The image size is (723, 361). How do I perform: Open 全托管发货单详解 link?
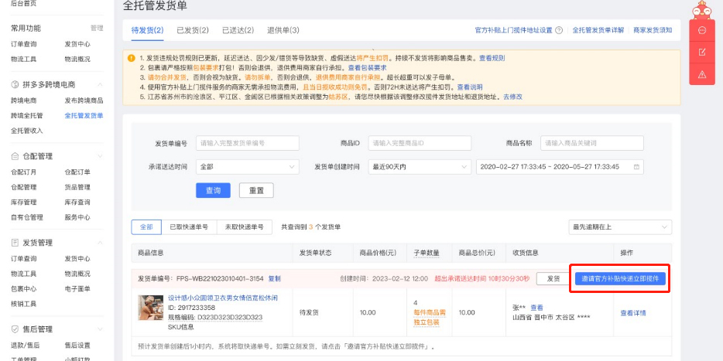(x=598, y=30)
